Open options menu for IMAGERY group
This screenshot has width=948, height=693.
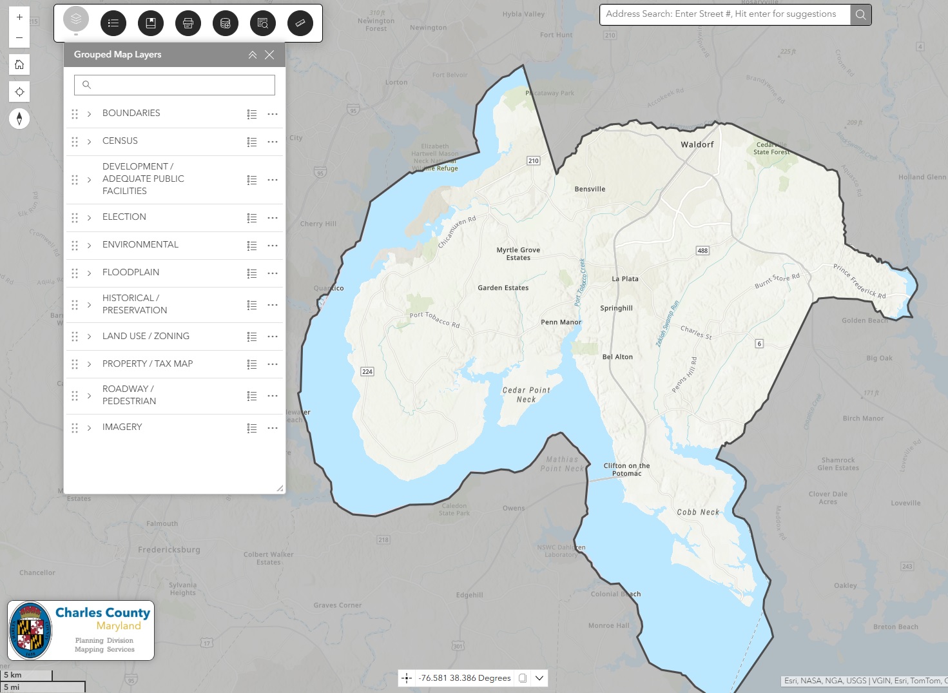click(272, 427)
